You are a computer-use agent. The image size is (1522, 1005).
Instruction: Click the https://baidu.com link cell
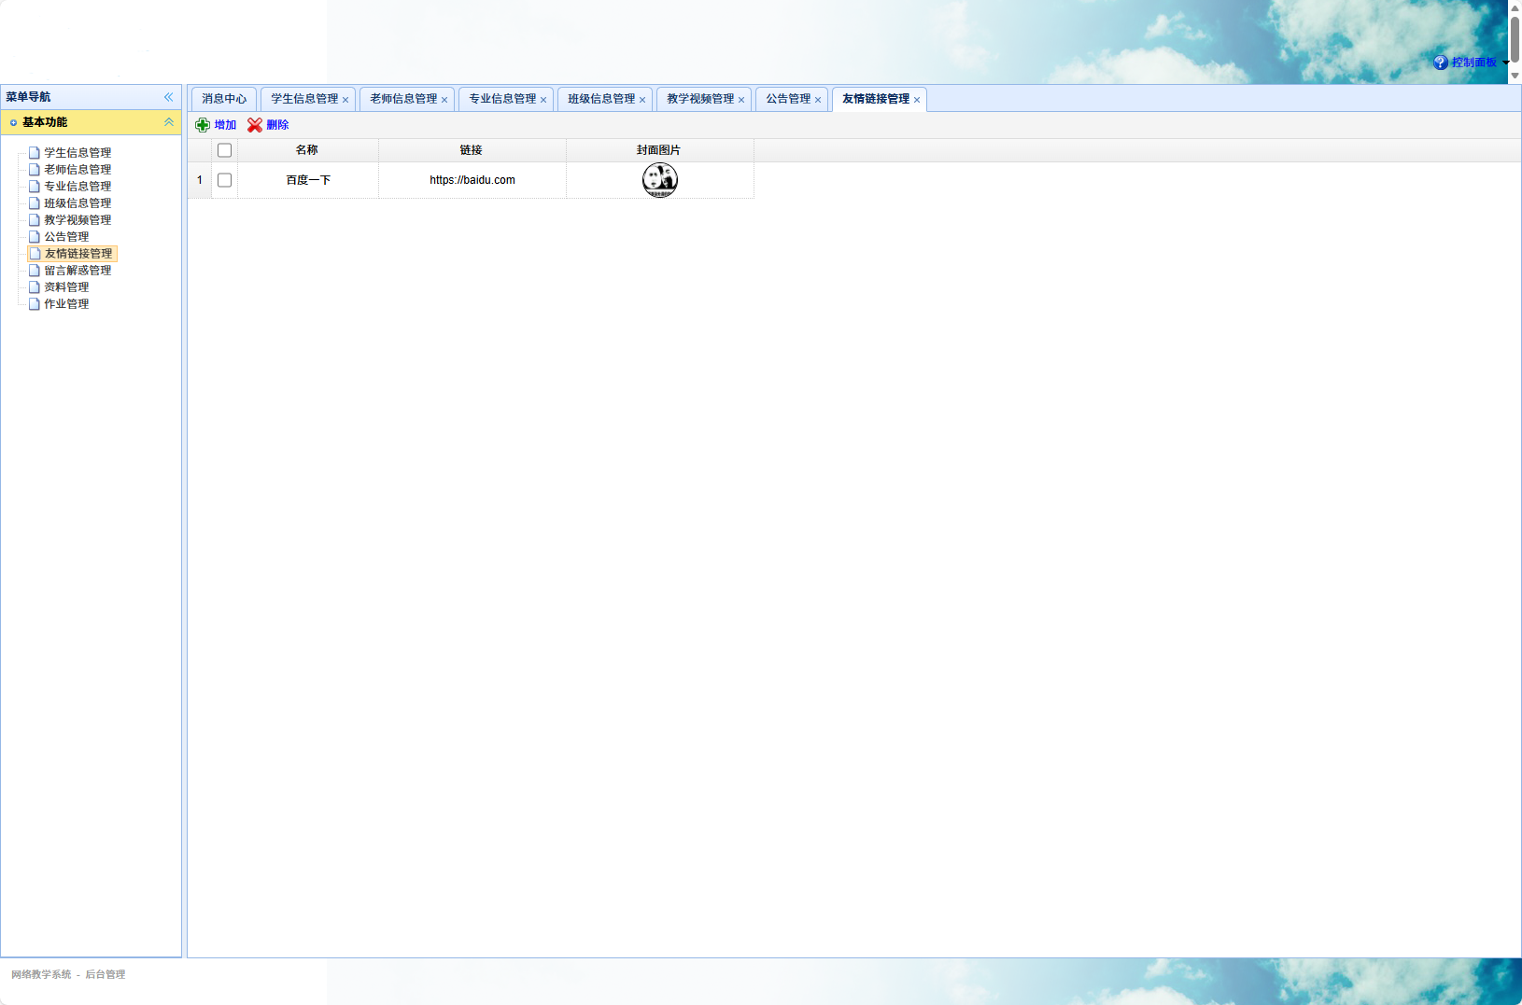(472, 180)
